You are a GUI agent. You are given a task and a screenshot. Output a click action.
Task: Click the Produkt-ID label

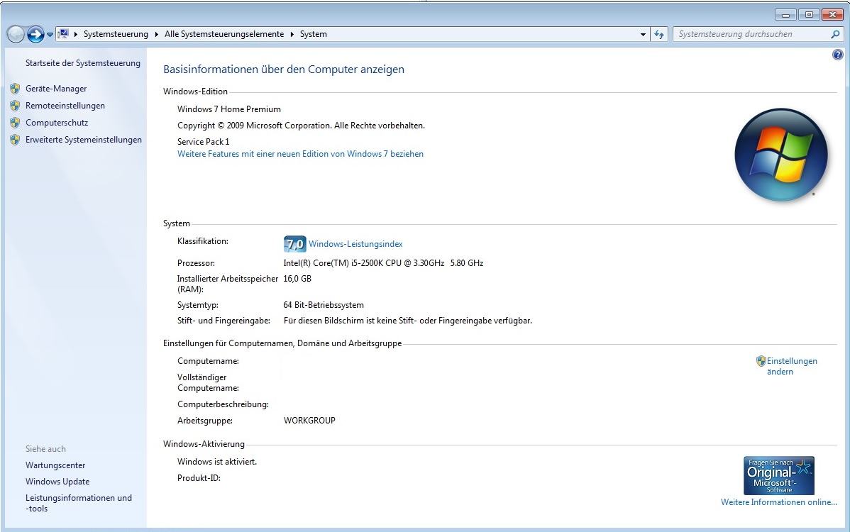(x=199, y=478)
